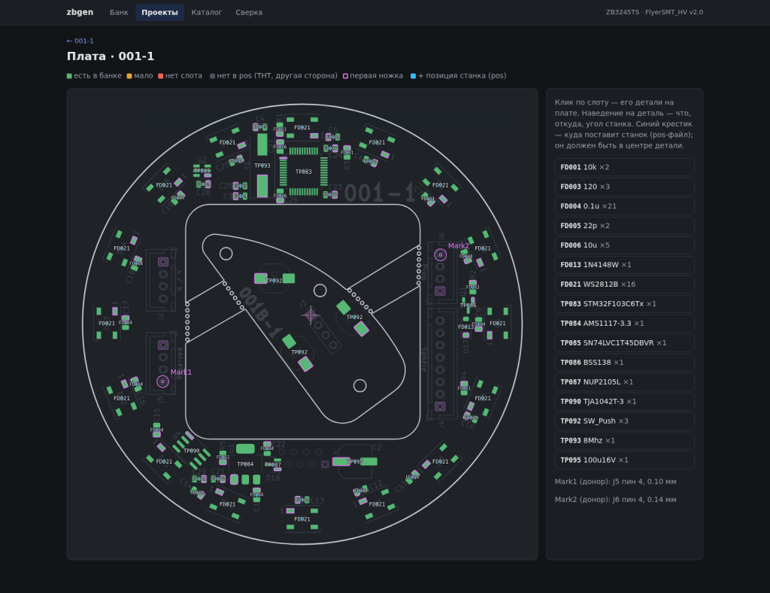The width and height of the screenshot is (770, 593).
Task: Click the red 'нет слота' legend swatch
Action: click(161, 76)
